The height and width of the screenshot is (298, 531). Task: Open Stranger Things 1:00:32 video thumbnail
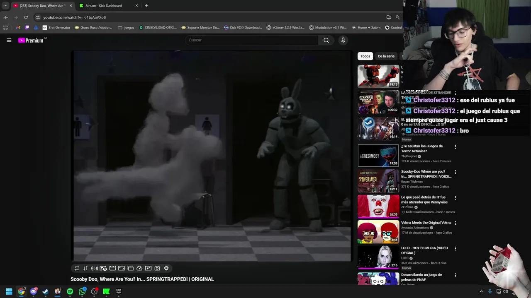click(x=378, y=102)
